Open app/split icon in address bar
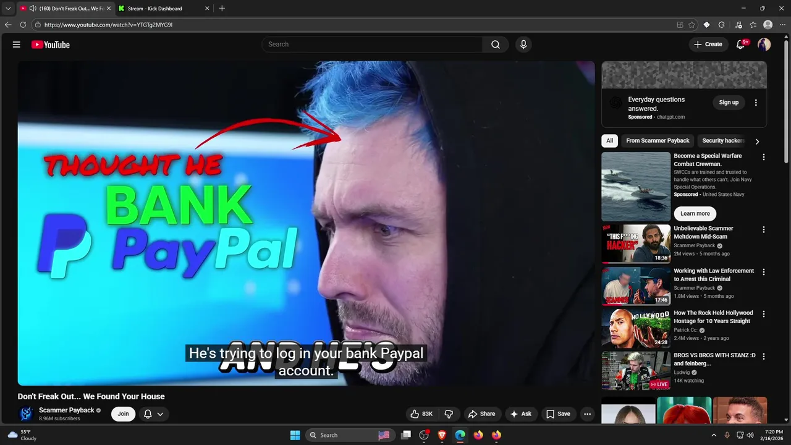 680,25
